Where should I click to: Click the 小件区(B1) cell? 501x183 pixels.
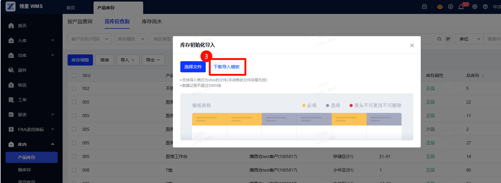343,170
